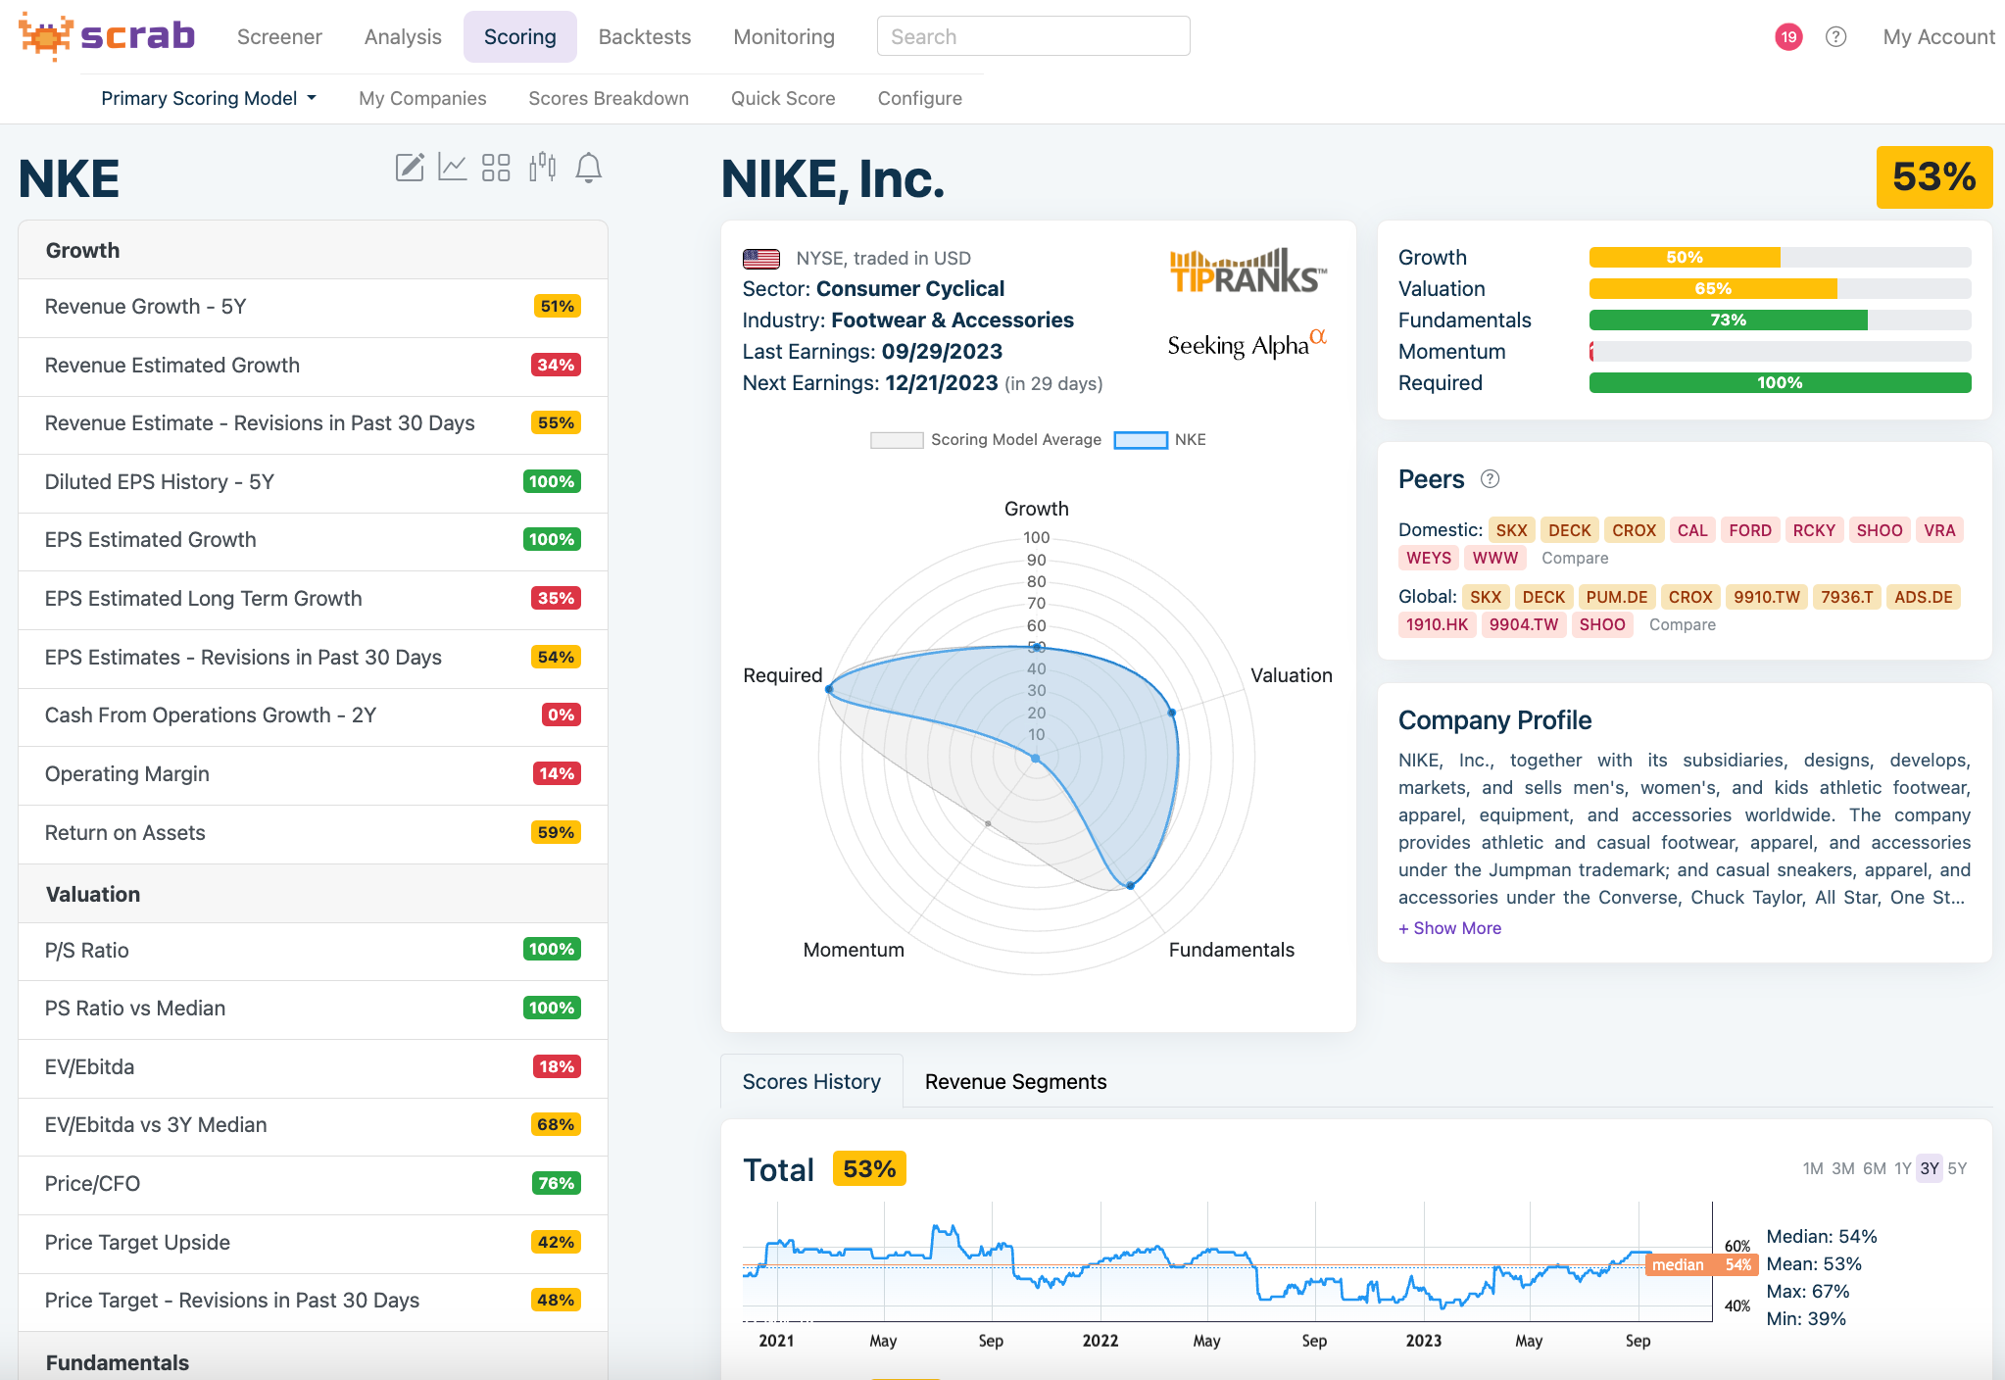This screenshot has width=2005, height=1380.
Task: Toggle NKE legend in radar chart
Action: click(1160, 439)
